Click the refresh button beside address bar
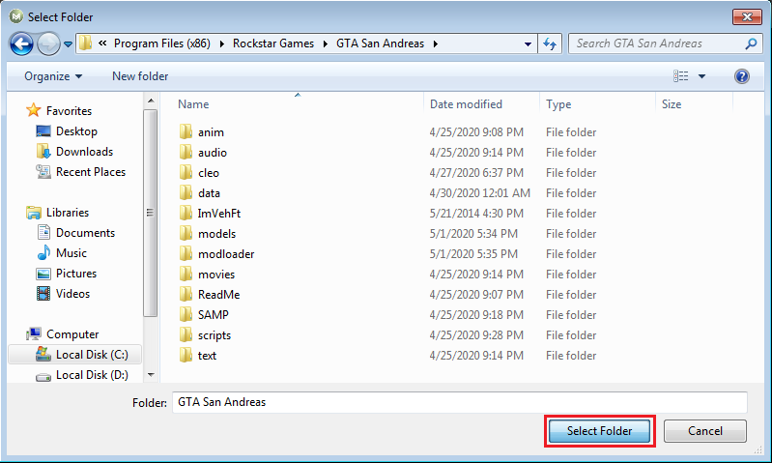772x463 pixels. point(550,43)
